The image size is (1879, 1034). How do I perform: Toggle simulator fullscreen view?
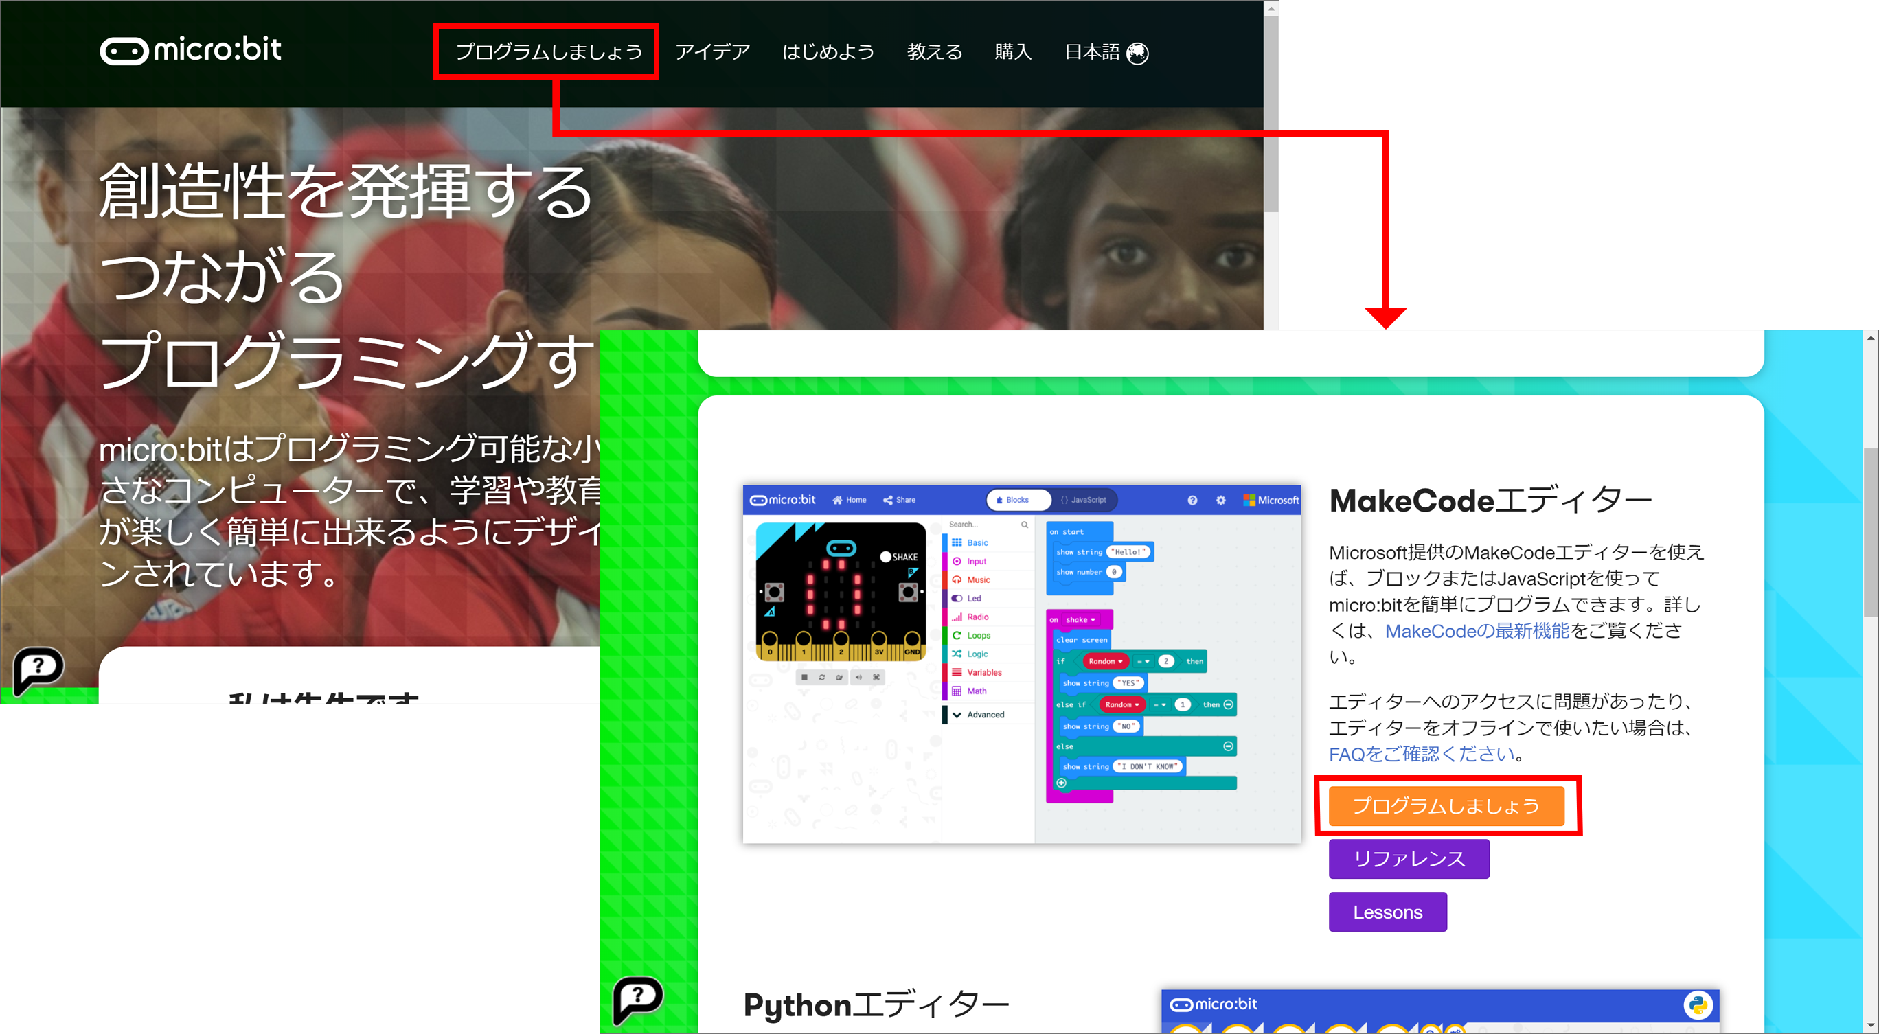pyautogui.click(x=877, y=678)
